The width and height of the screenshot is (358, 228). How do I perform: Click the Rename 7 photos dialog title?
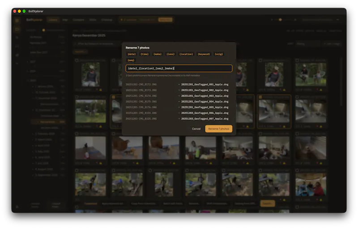[x=137, y=48]
